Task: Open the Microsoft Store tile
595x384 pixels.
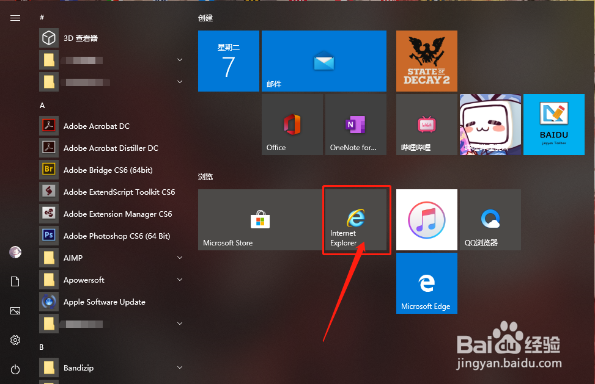Action: [x=261, y=220]
